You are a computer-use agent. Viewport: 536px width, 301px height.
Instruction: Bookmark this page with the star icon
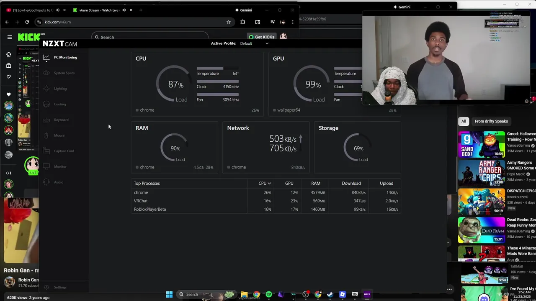pyautogui.click(x=229, y=22)
